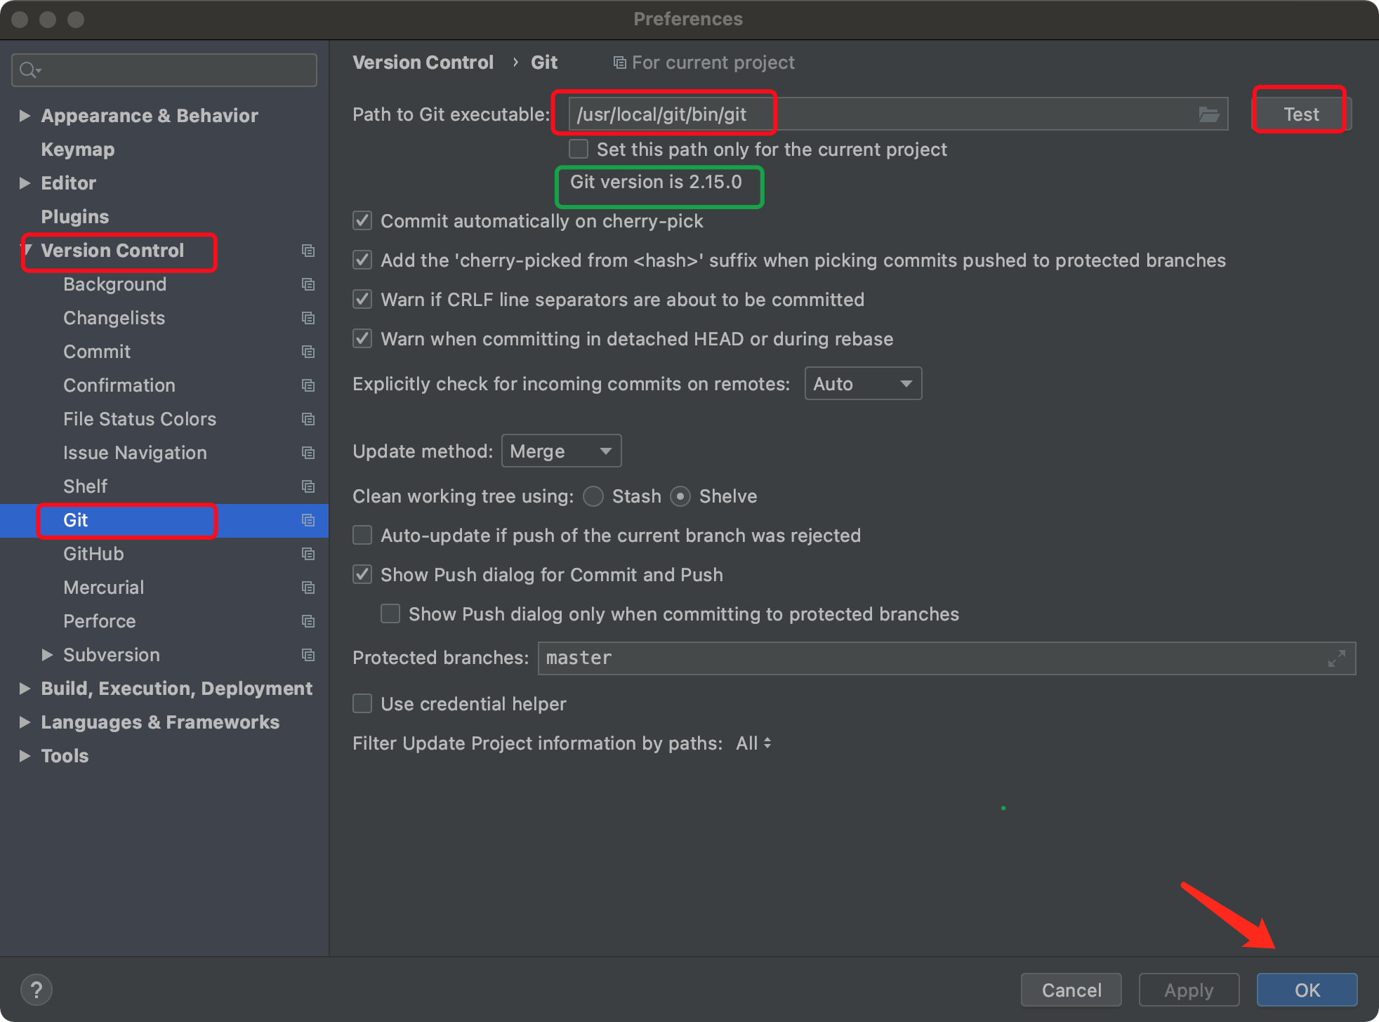Expand Build, Execution, Deployment section
The width and height of the screenshot is (1379, 1022).
(25, 689)
